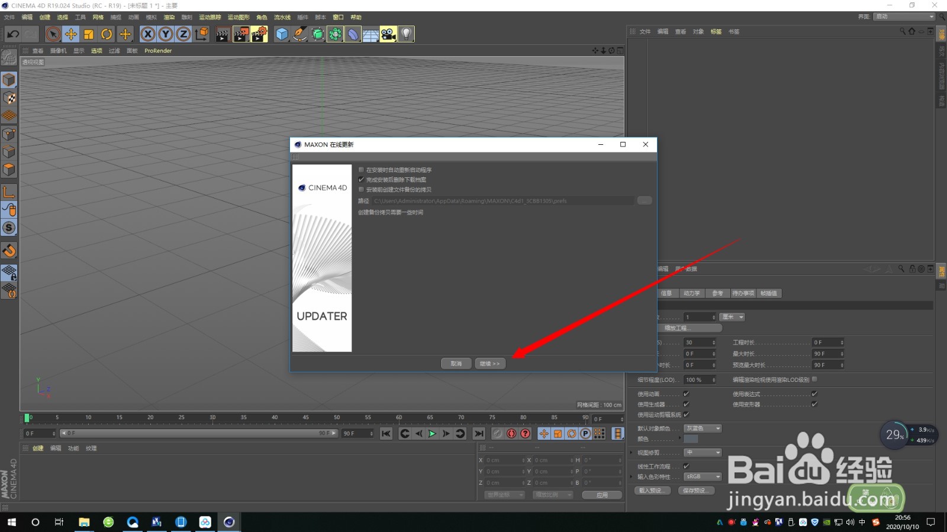Click the green Array modeling icon
The image size is (947, 532).
click(x=336, y=34)
